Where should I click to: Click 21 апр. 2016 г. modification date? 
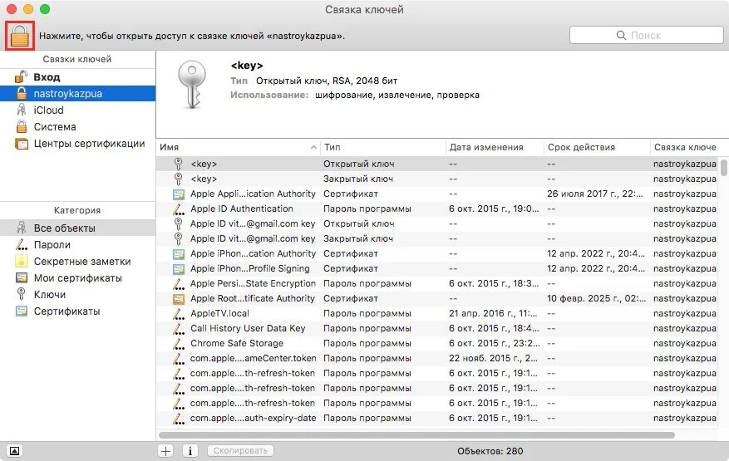493,313
